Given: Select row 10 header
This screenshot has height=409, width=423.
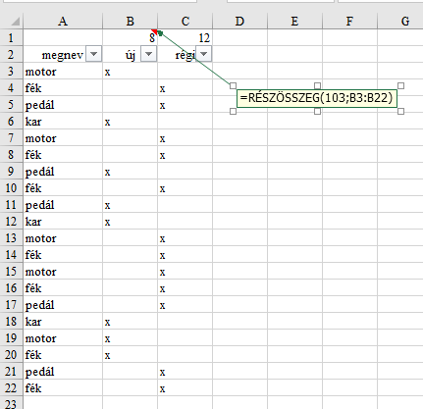Looking at the screenshot, I should coord(11,188).
